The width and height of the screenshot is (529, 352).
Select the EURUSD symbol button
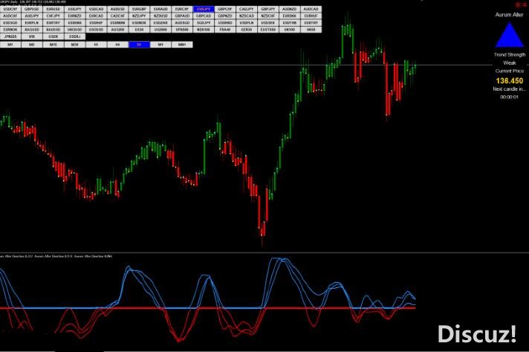coord(53,9)
